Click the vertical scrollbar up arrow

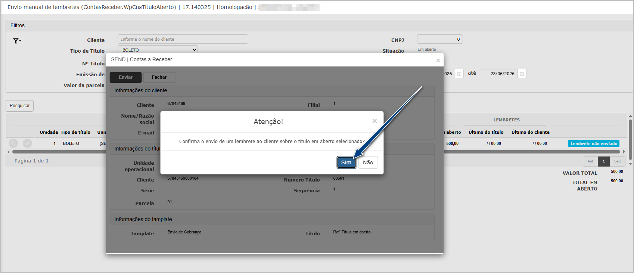tap(630, 116)
